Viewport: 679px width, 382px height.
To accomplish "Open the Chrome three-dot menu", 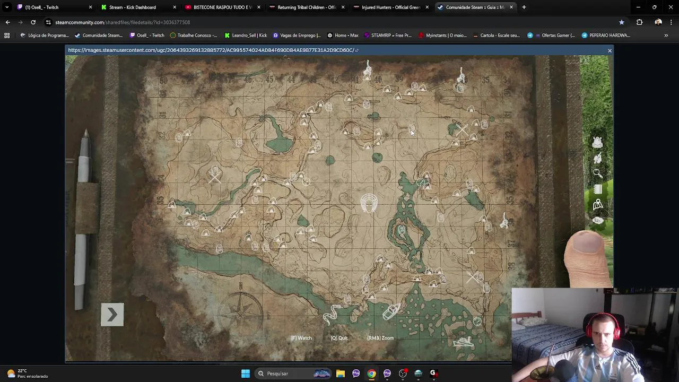I will 672,22.
